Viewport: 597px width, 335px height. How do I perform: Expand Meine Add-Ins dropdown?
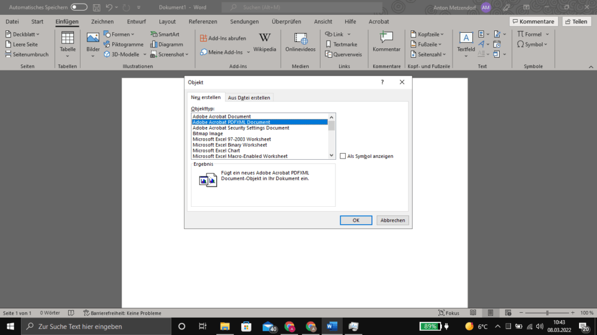point(248,52)
